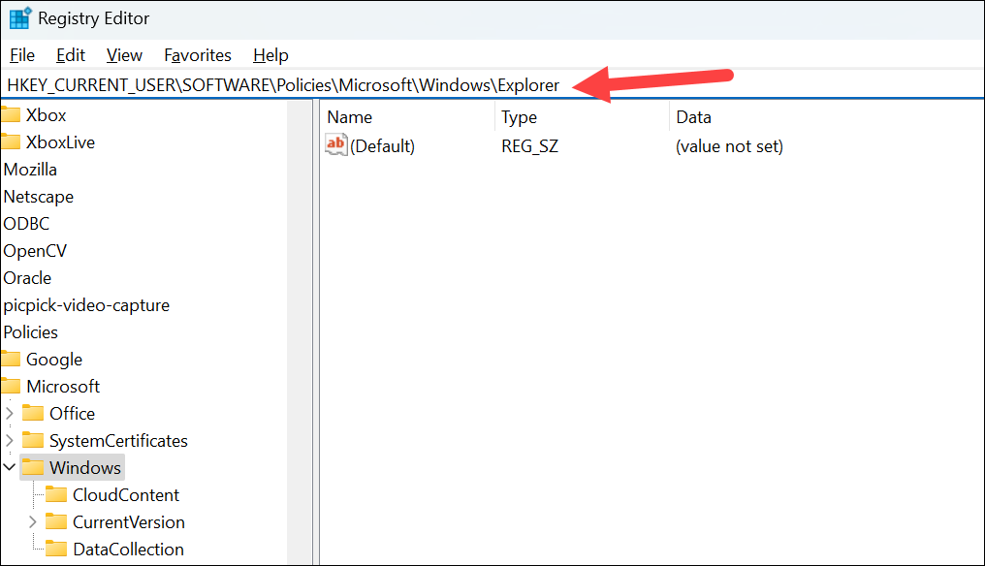Click the DataCollection folder icon
Image resolution: width=985 pixels, height=566 pixels.
(x=56, y=549)
